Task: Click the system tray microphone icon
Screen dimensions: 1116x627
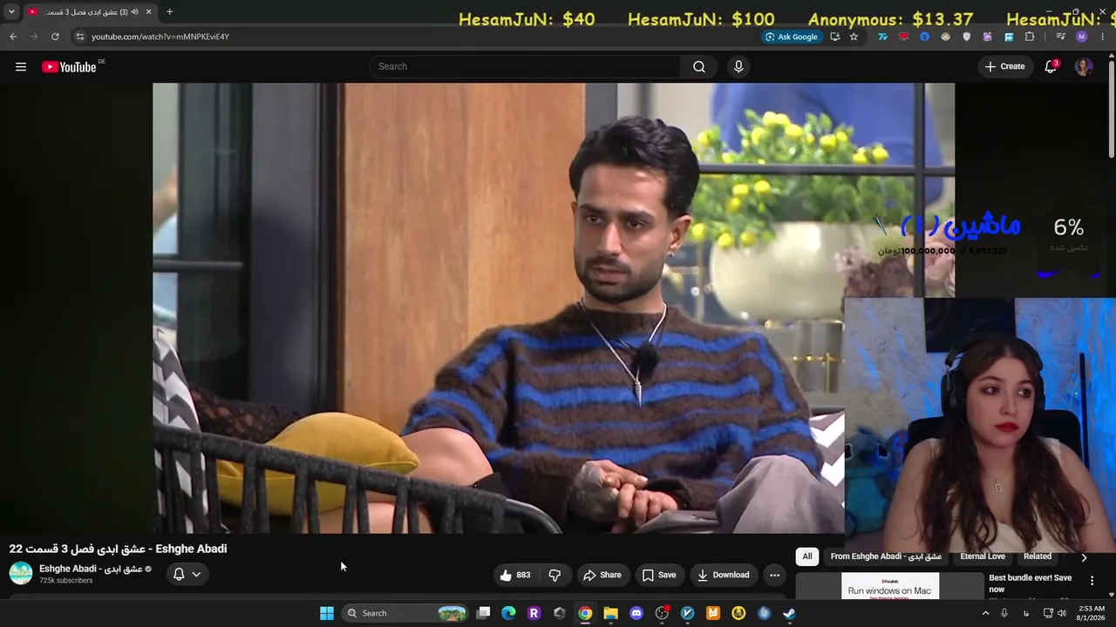Action: (1004, 613)
